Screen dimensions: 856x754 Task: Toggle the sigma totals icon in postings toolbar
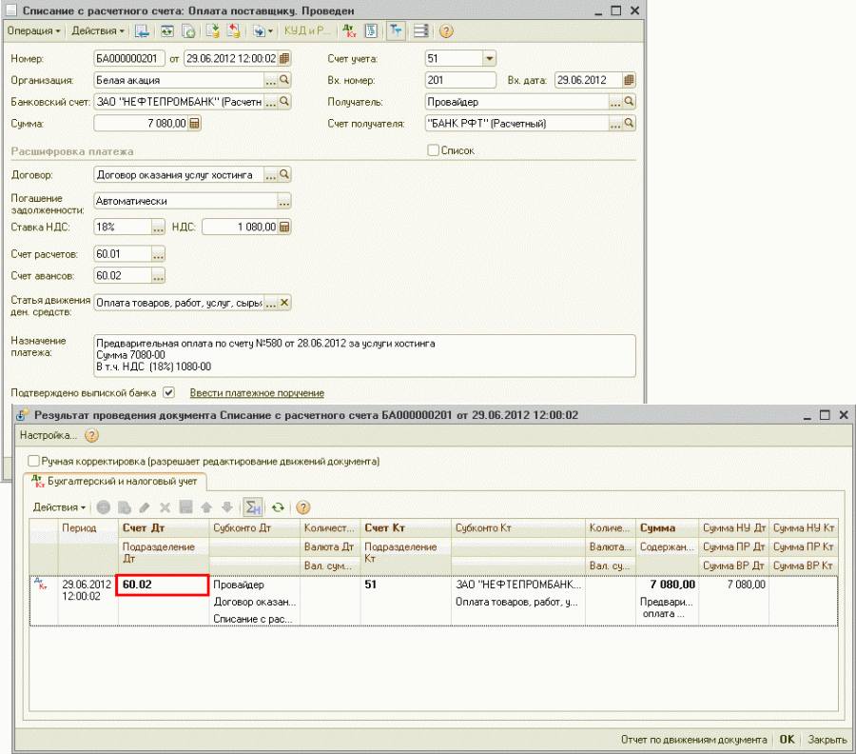pyautogui.click(x=253, y=507)
